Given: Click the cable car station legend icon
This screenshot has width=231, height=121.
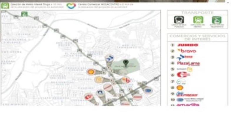Looking at the screenshot, I should [217, 20].
